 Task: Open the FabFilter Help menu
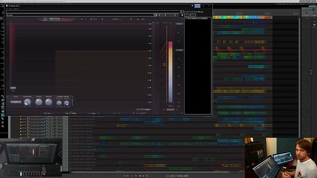click(143, 19)
